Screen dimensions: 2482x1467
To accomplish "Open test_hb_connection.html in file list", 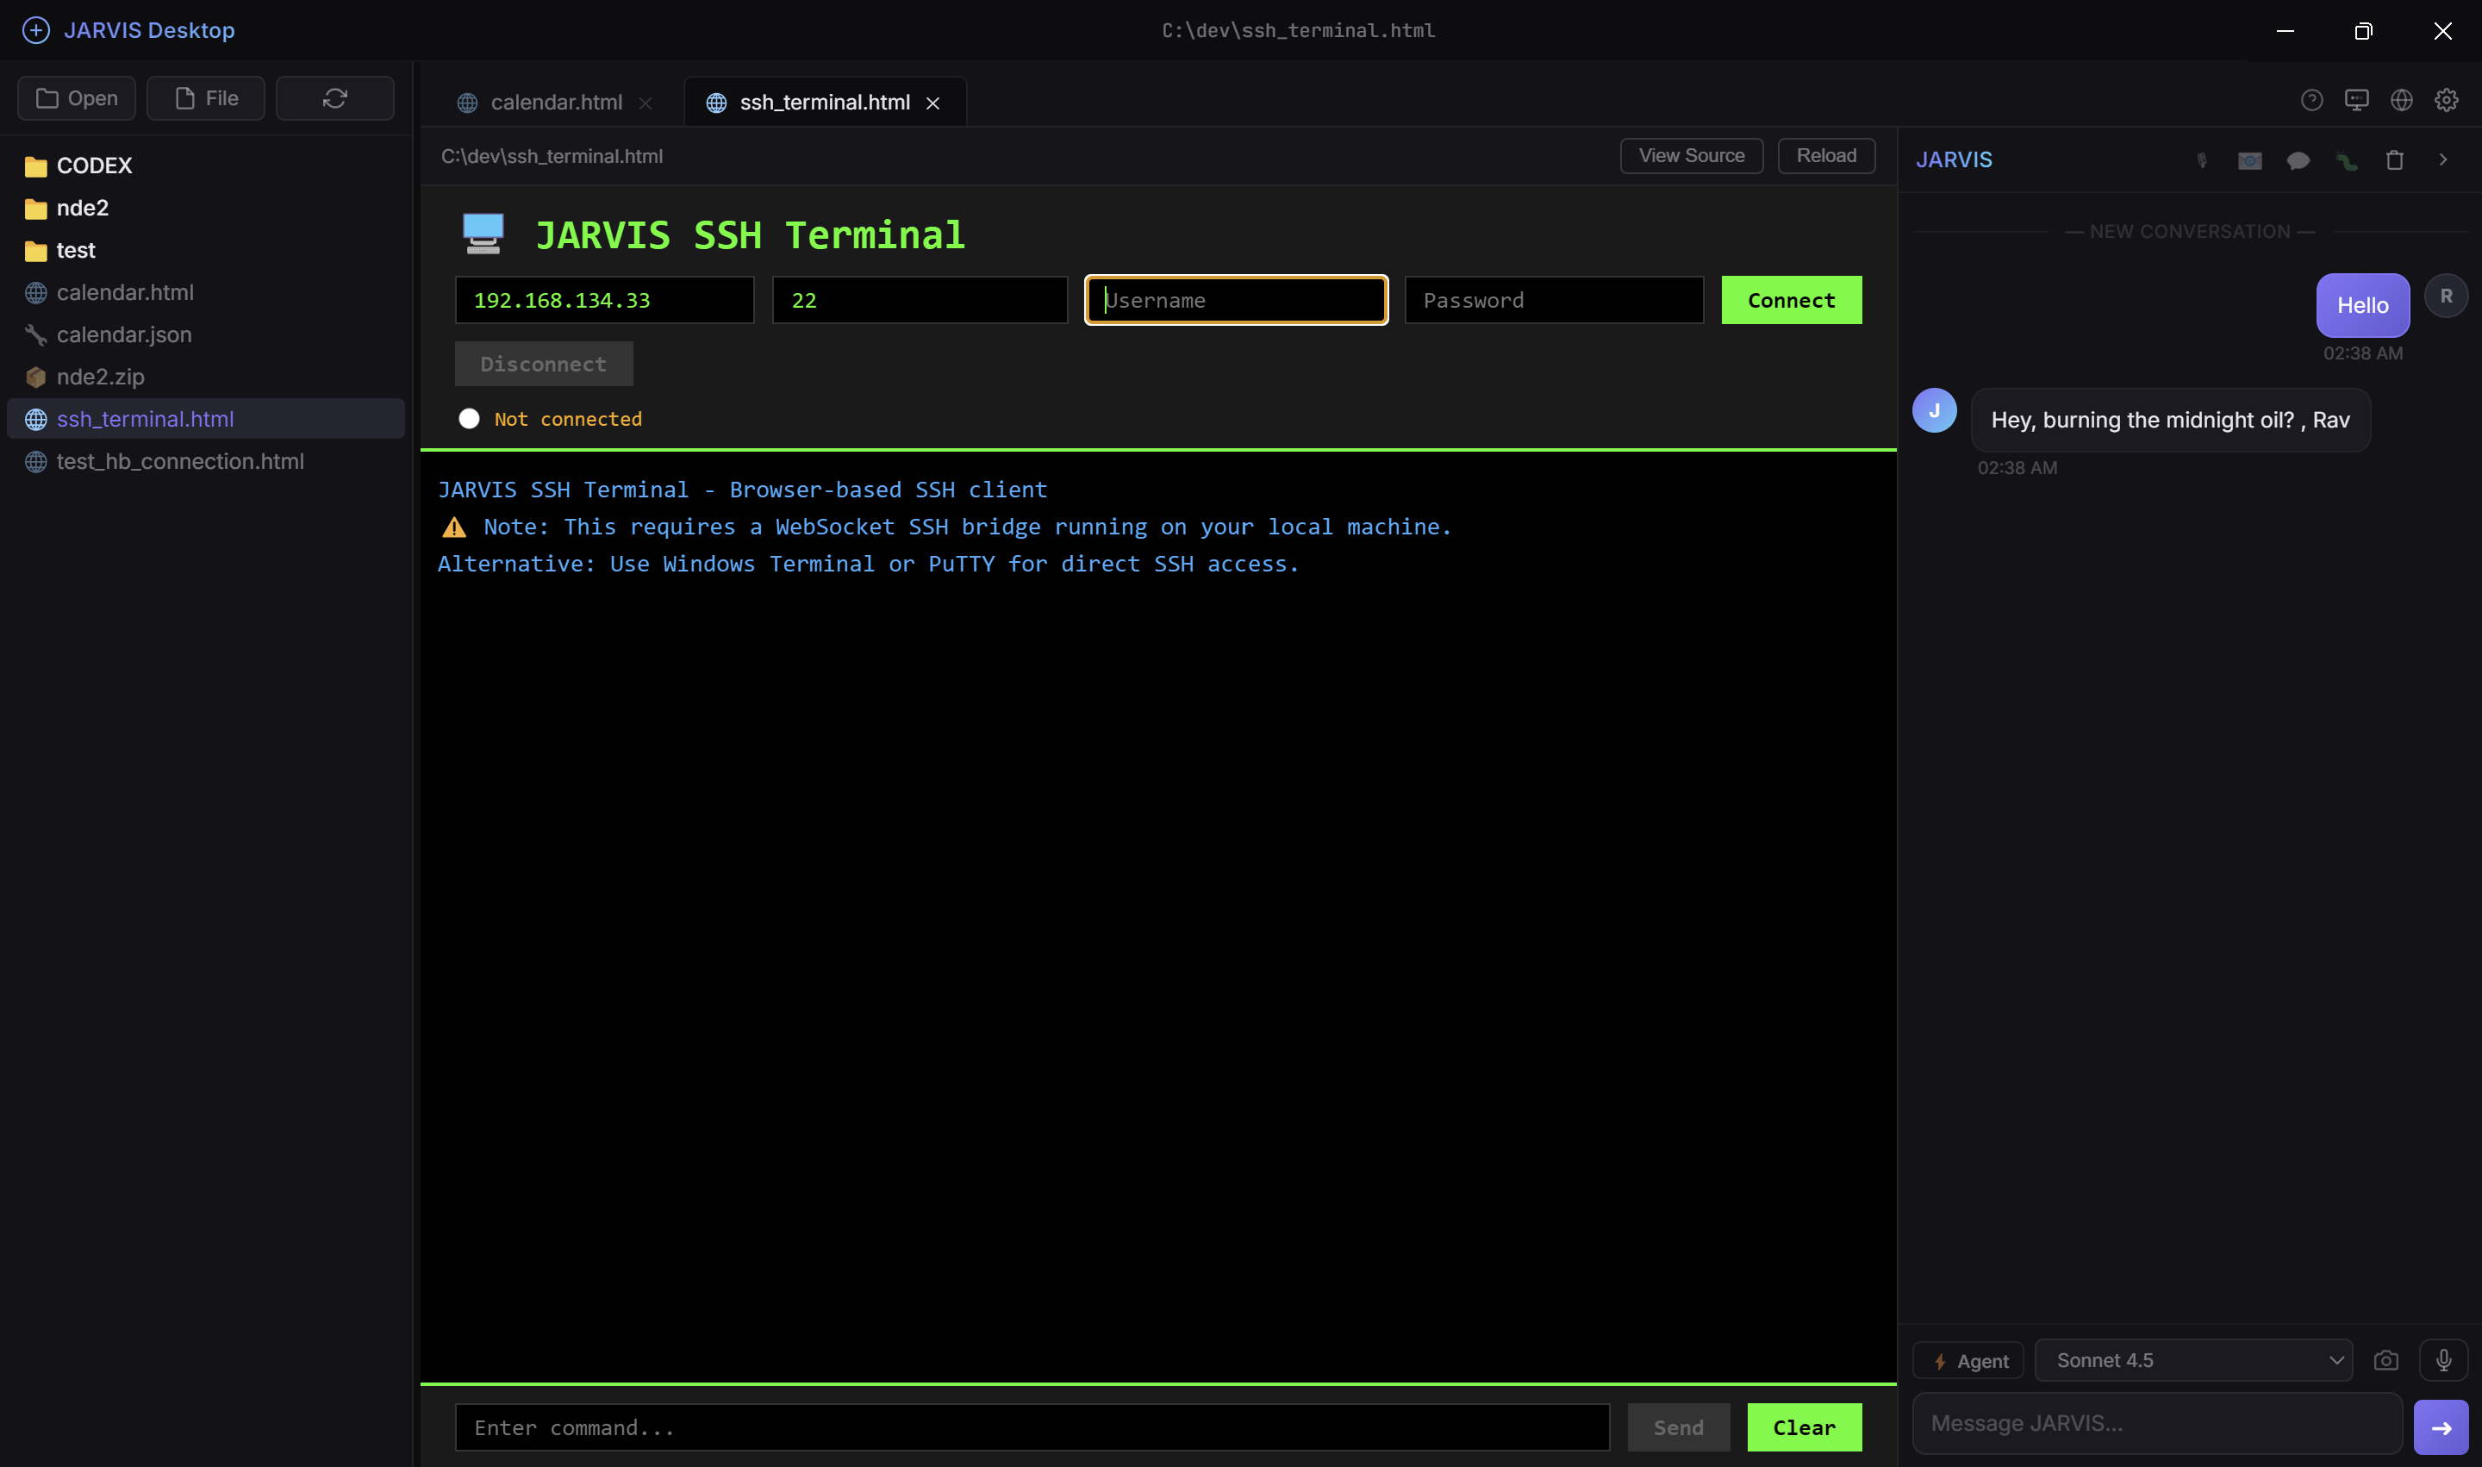I will [x=206, y=462].
